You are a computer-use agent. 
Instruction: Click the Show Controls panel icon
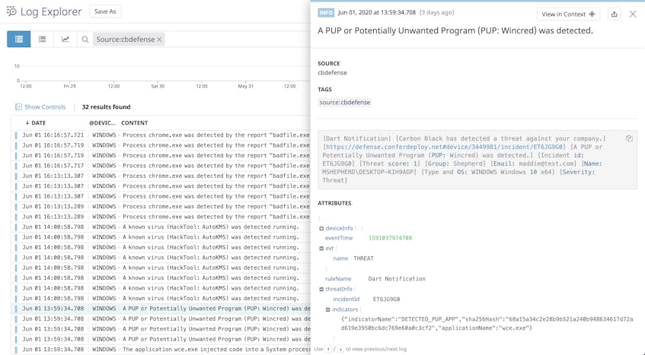tap(18, 106)
